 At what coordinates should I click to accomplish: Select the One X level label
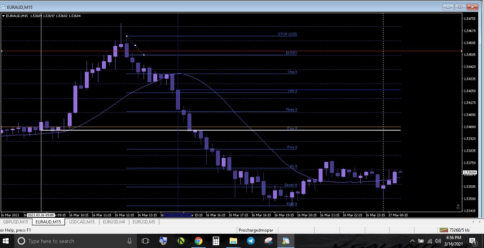(292, 72)
